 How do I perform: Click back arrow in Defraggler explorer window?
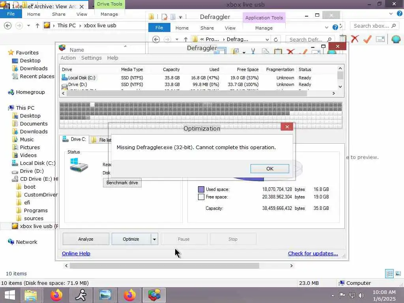pos(156,39)
